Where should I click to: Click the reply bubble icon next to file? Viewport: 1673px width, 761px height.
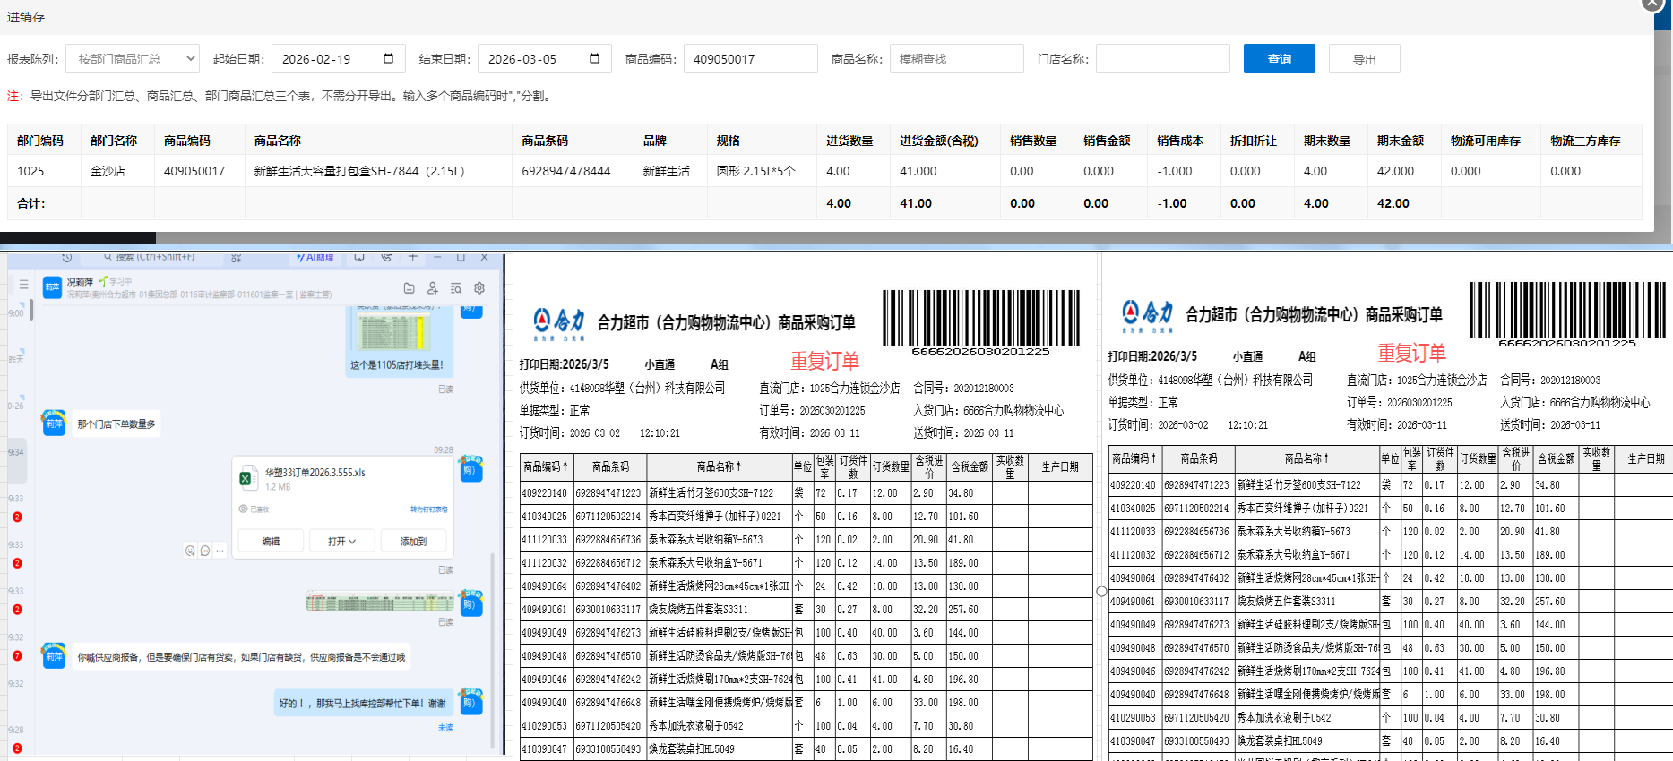(205, 551)
